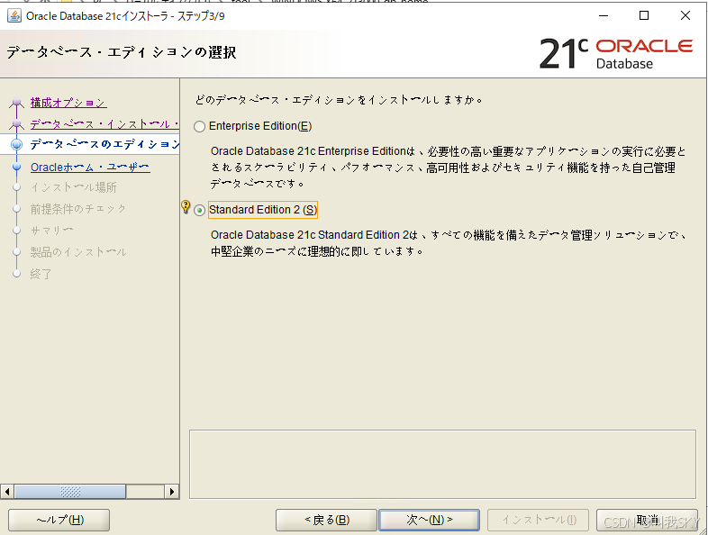708x535 pixels.
Task: Select the Standard Edition 2 radio button
Action: coord(200,211)
